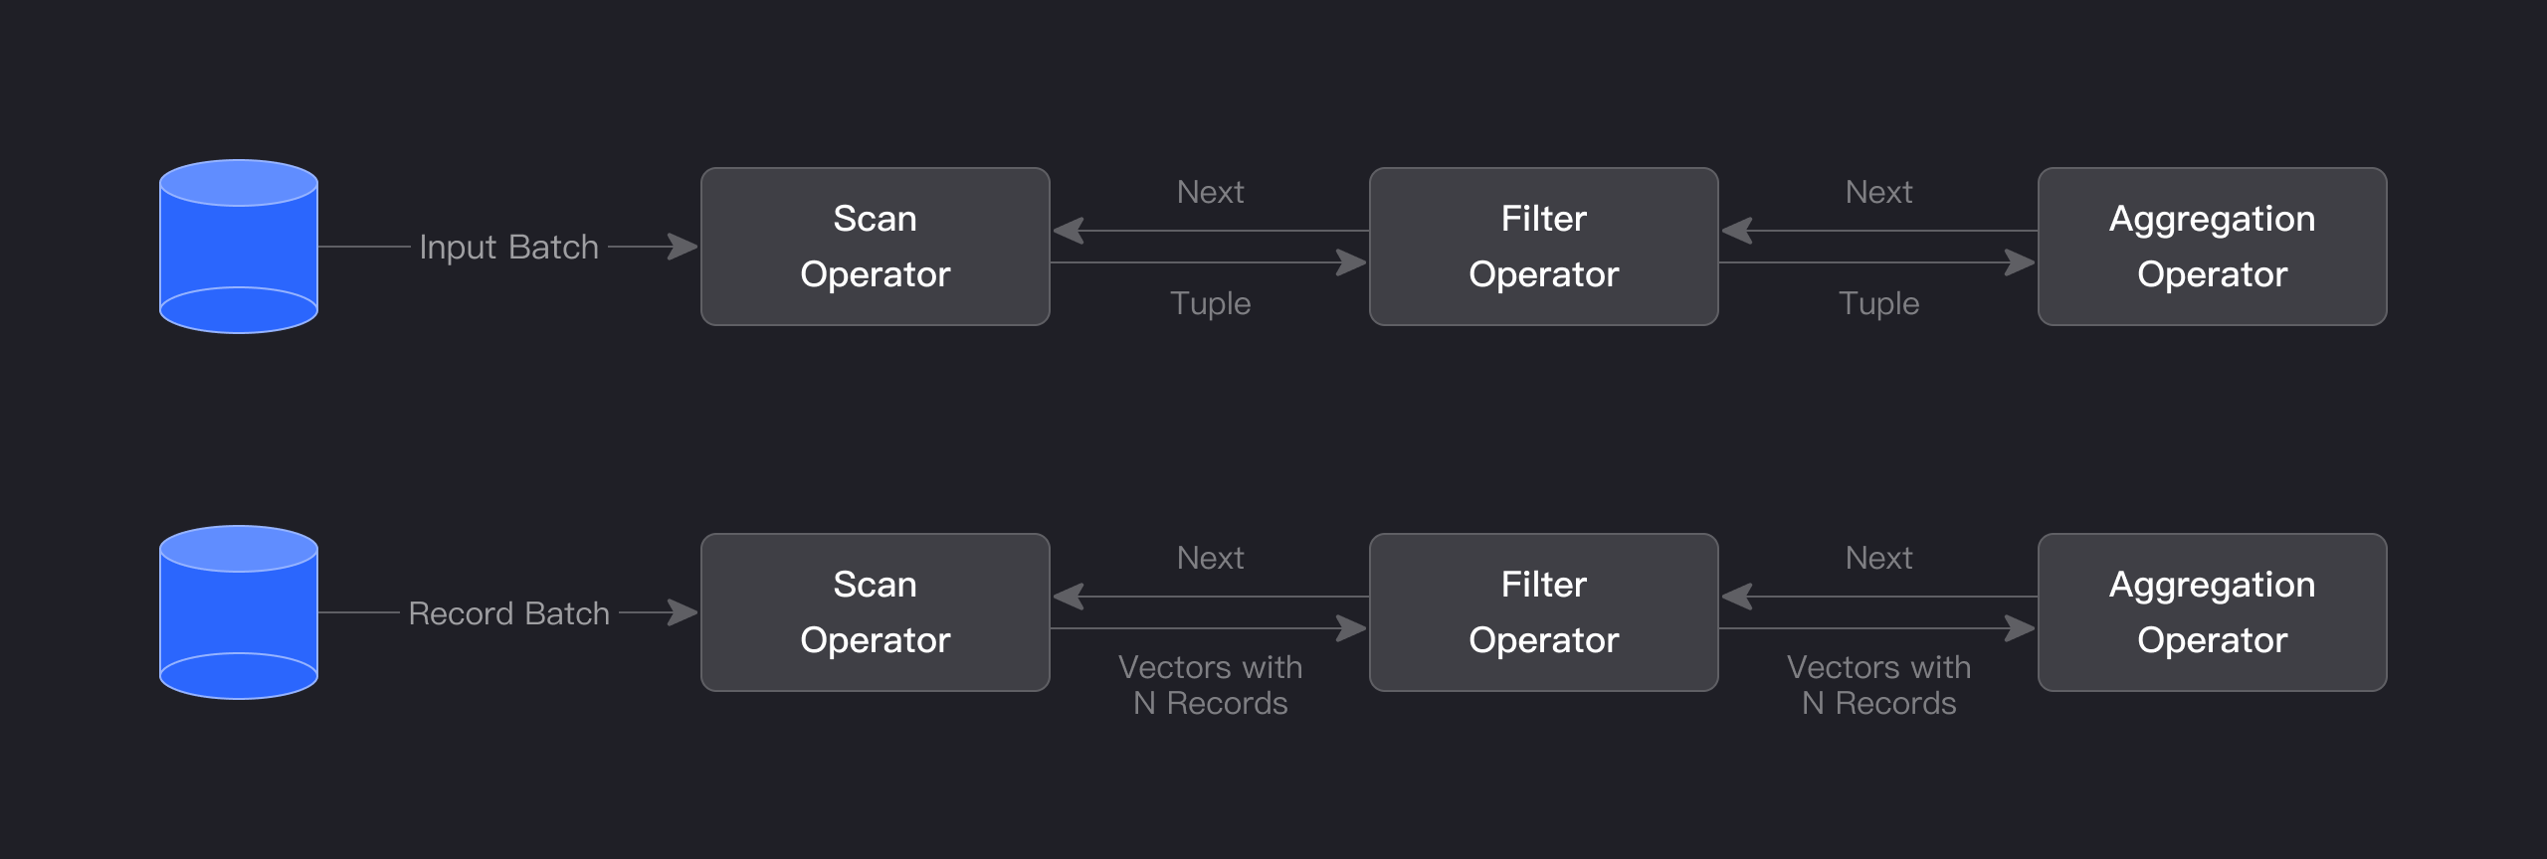Screen dimensions: 2547x859
Task: Click the arrowhead after the Input Batch label
Action: pos(684,247)
